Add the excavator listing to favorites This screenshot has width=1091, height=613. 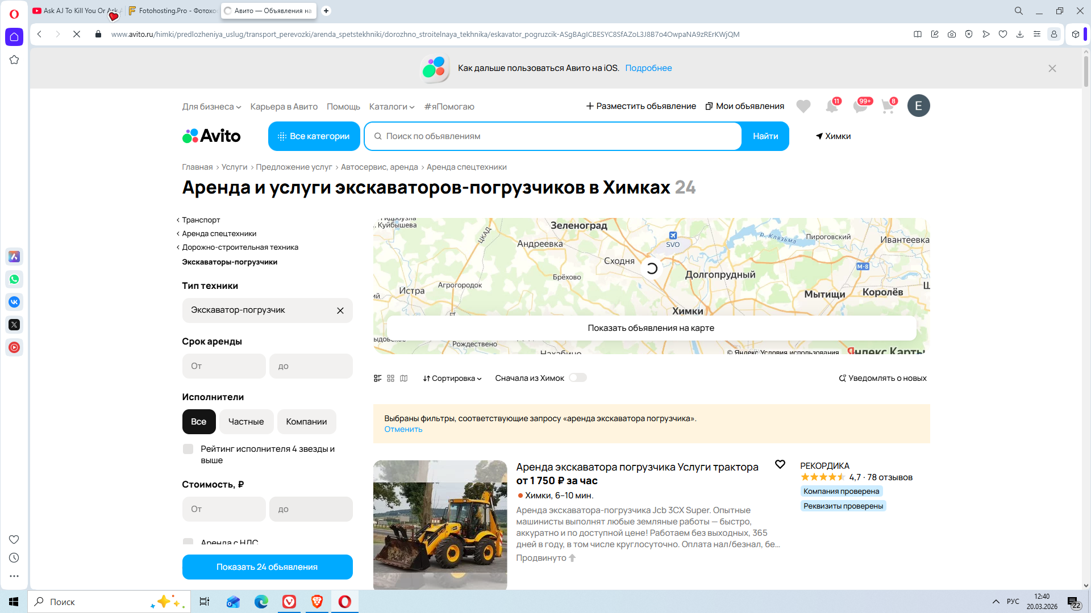[780, 464]
